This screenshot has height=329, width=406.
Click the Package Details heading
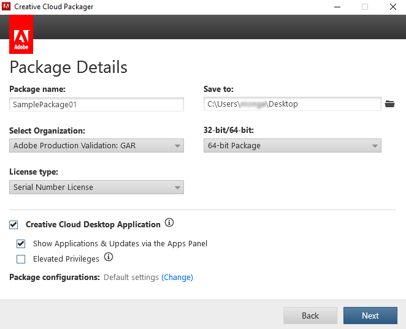68,67
